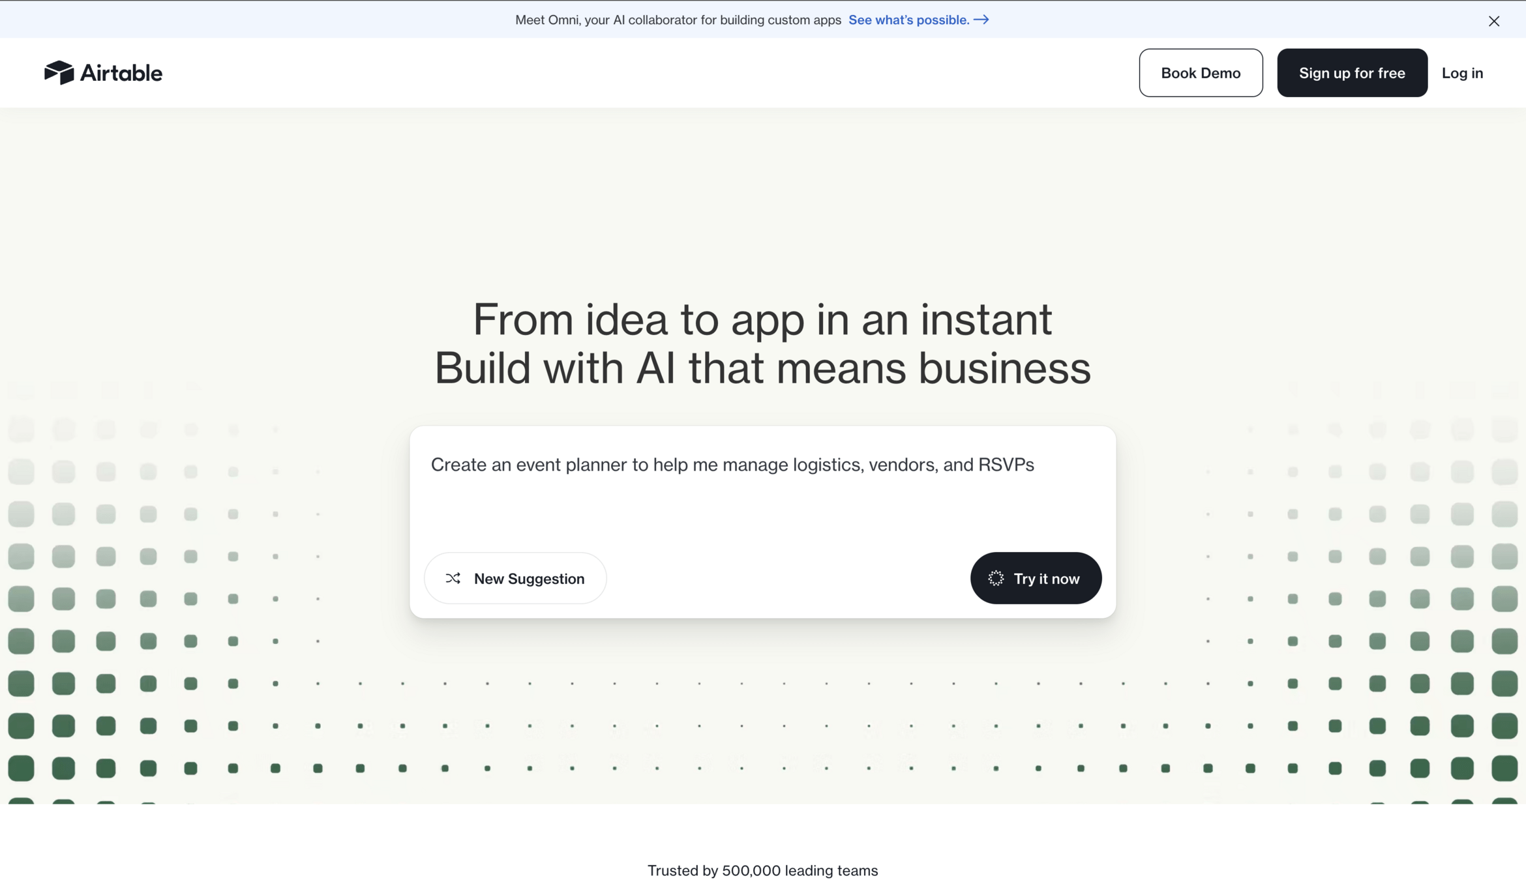Viewport: 1526px width, 880px height.
Task: Click the large green square in the bottom-right corner
Action: [1504, 768]
